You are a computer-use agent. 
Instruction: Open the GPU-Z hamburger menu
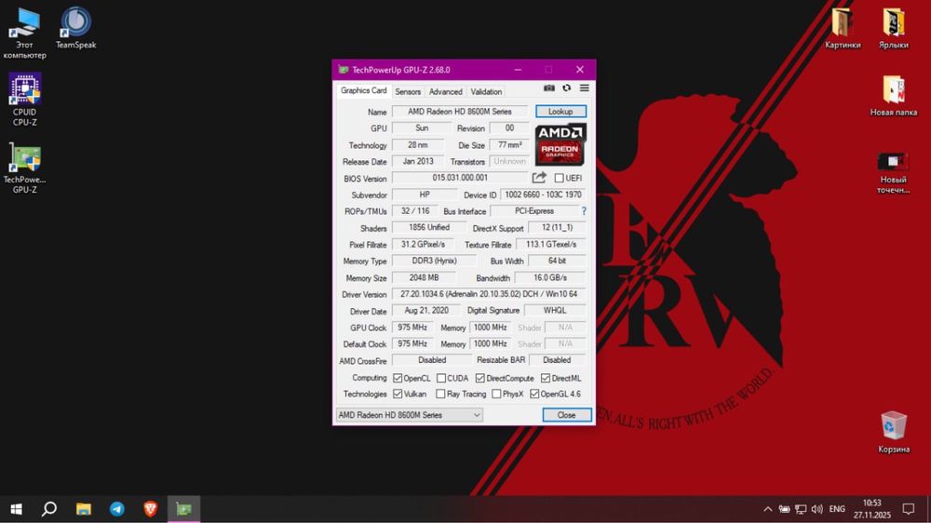585,87
